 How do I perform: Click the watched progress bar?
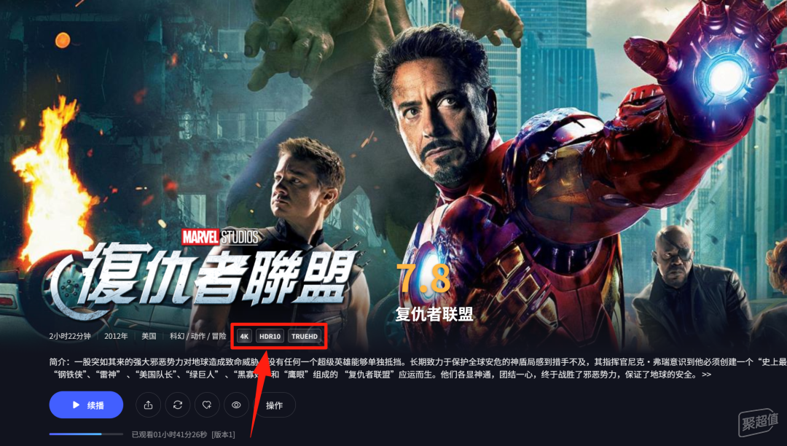[x=86, y=434]
